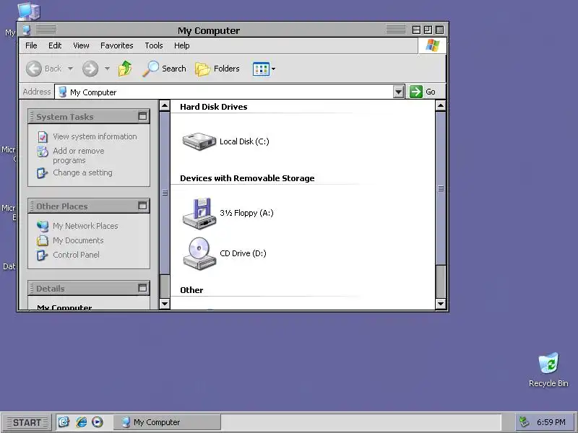
Task: Click My Computer taskbar button
Action: (167, 422)
